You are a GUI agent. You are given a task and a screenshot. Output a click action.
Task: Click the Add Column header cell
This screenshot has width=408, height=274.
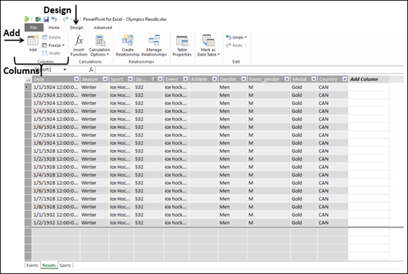coord(364,79)
